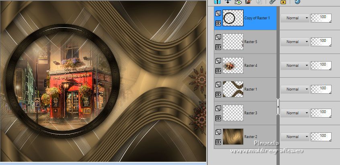
Task: Click the padlock lock transparency icon
Action: pos(283,2)
